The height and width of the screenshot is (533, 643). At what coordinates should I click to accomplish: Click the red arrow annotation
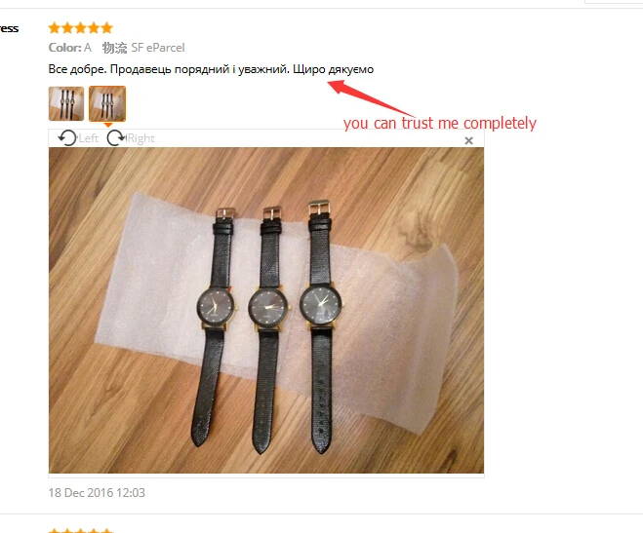pos(371,97)
